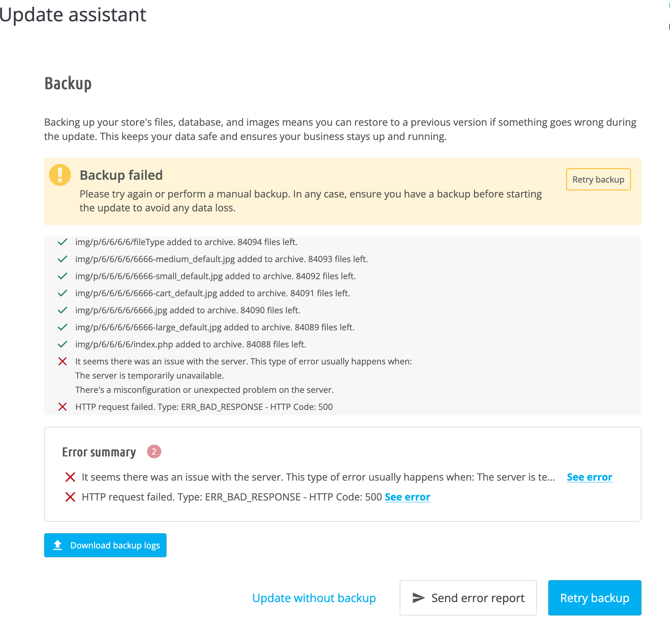The height and width of the screenshot is (628, 670).
Task: Click red X beside HTTP request failed log line
Action: click(63, 407)
